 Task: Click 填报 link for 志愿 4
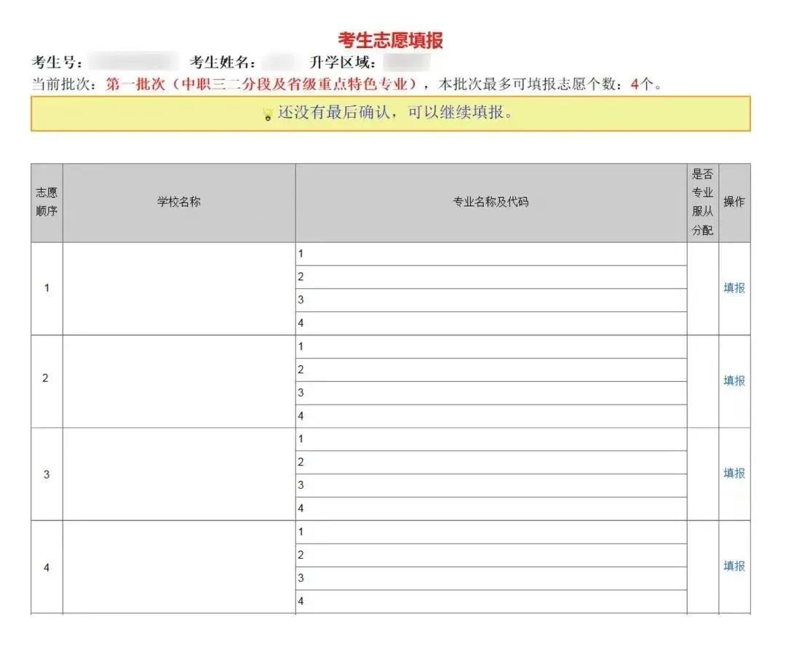[x=734, y=566]
